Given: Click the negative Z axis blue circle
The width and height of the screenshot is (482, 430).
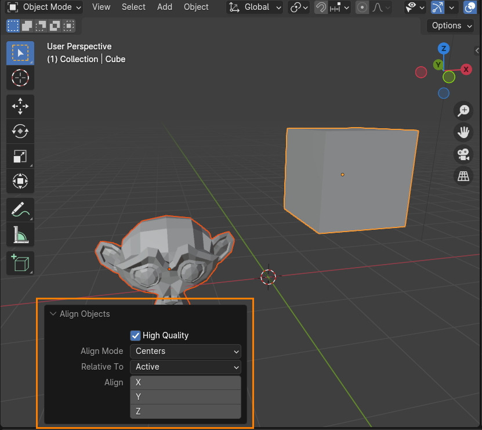Looking at the screenshot, I should click(444, 93).
